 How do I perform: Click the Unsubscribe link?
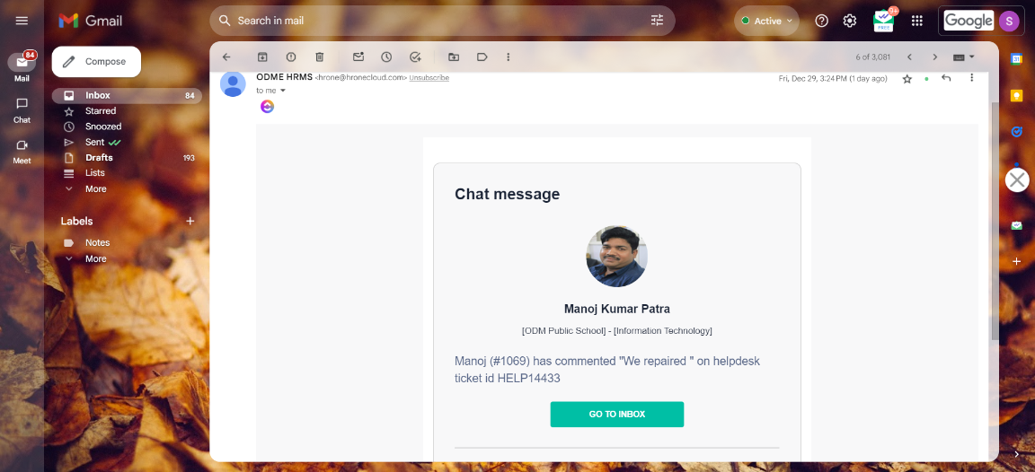coord(429,78)
